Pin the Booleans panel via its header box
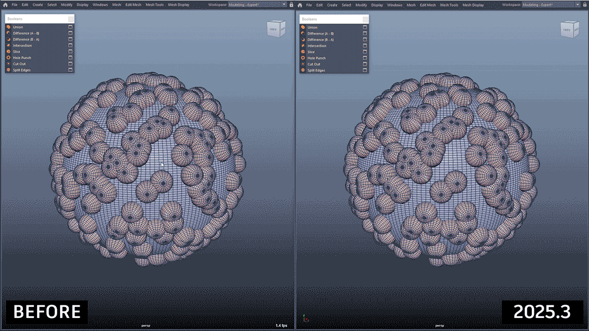Screen dimensions: 589x331 tap(70, 18)
